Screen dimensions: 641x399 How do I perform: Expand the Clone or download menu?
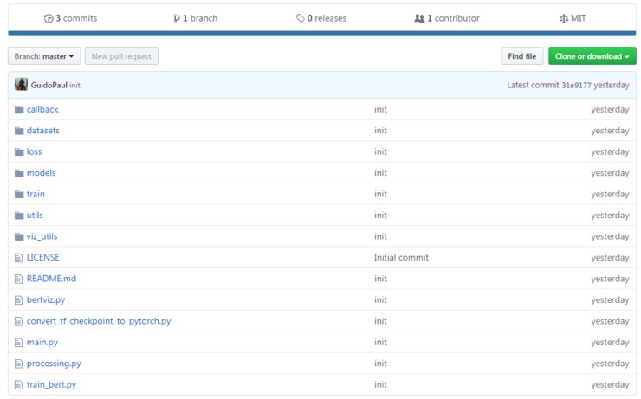coord(592,56)
